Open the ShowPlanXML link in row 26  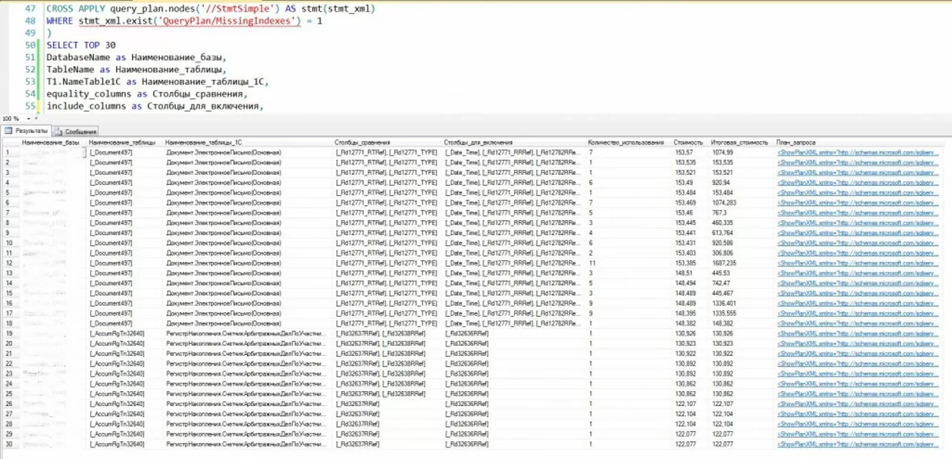point(857,404)
